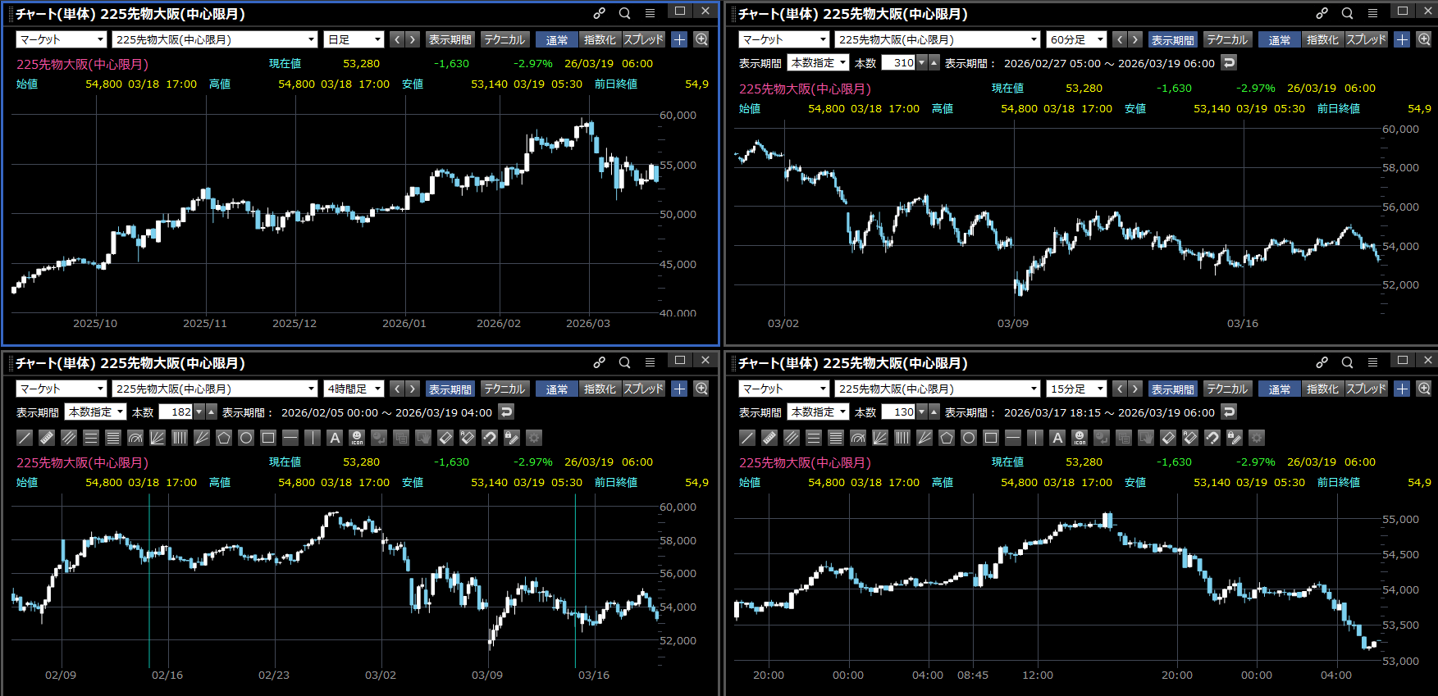Switch 4-hour chart to 指数化 mode
This screenshot has width=1438, height=696.
point(600,389)
